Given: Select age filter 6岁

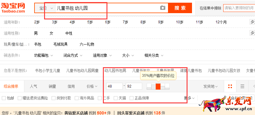Looking at the screenshot, I should [x=108, y=22].
